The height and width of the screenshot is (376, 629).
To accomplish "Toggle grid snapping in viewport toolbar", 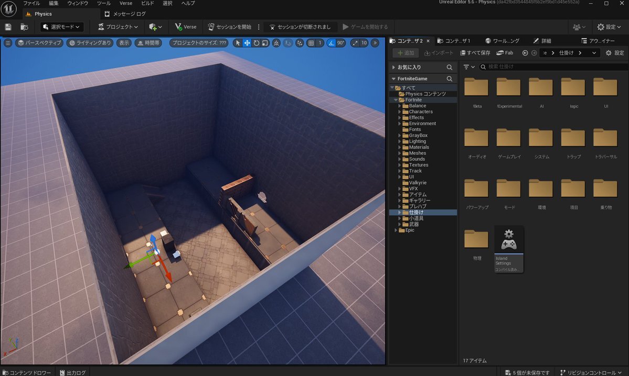I will [311, 43].
